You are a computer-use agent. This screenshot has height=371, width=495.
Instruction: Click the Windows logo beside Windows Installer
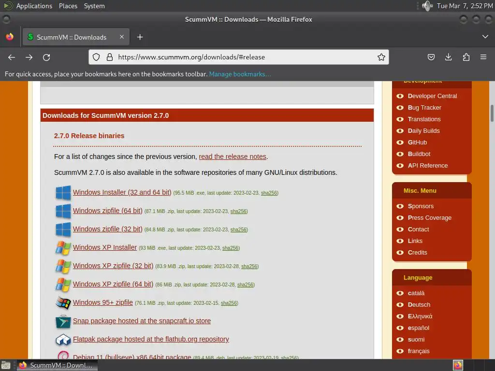63,192
